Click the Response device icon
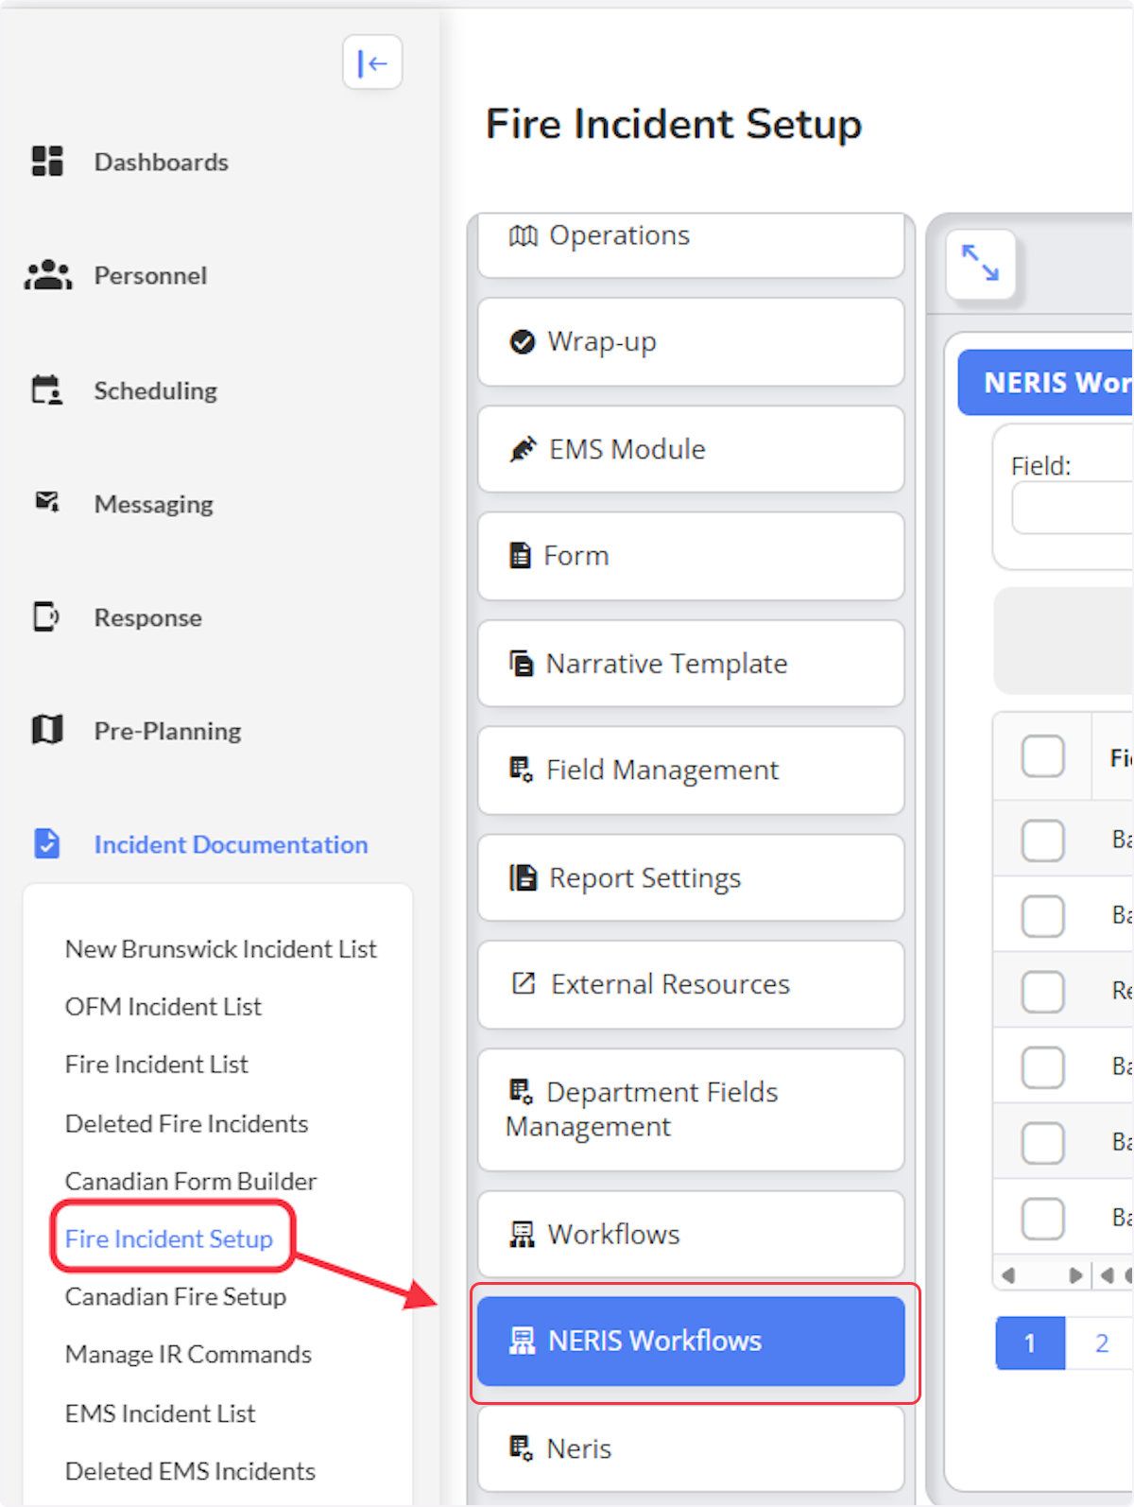Viewport: 1134px width, 1507px height. (x=46, y=616)
